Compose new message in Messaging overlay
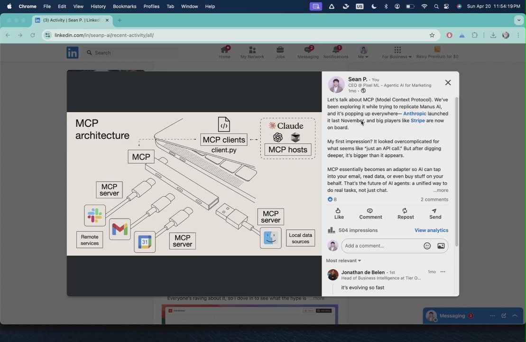The height and width of the screenshot is (342, 526). point(504,316)
